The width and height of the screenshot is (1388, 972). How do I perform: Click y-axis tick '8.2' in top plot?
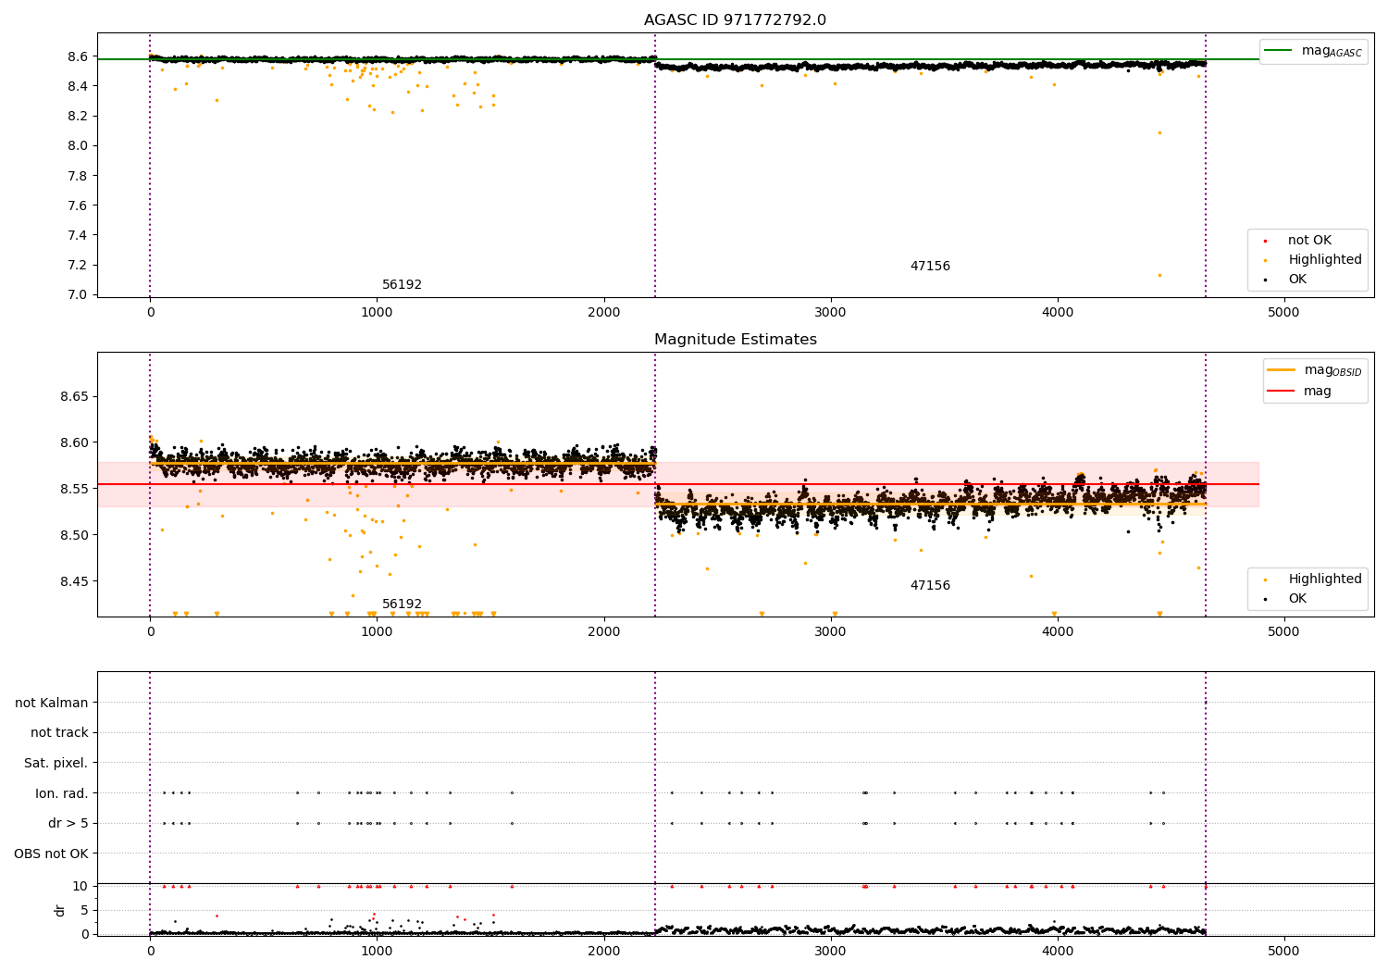(x=78, y=116)
